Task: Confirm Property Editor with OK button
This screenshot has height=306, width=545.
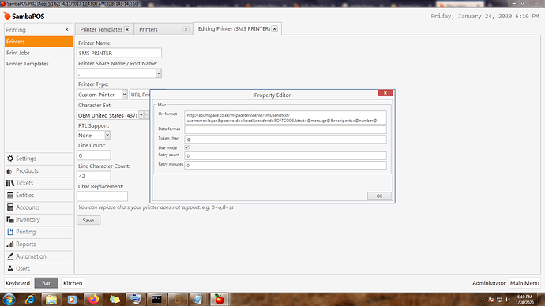Action: click(x=379, y=196)
